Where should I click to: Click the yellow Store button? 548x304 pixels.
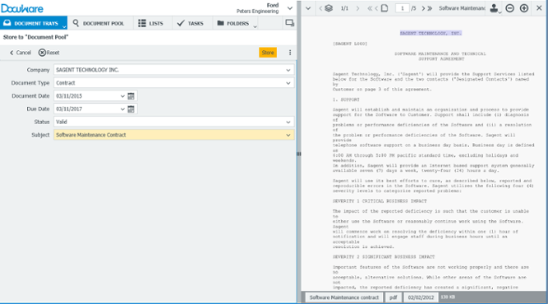(268, 53)
